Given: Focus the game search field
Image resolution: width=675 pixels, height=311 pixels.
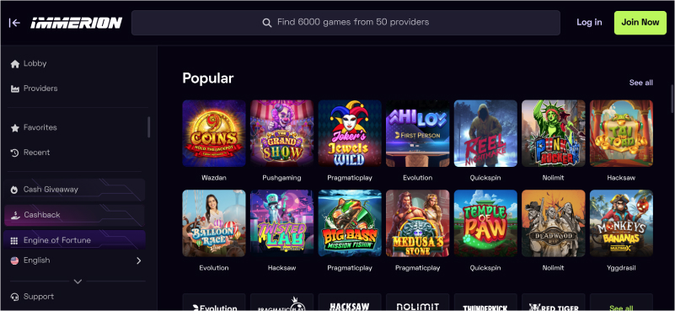Looking at the screenshot, I should pyautogui.click(x=346, y=23).
